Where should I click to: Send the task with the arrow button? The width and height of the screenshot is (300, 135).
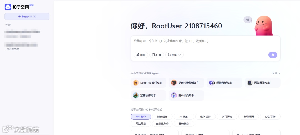(273, 55)
